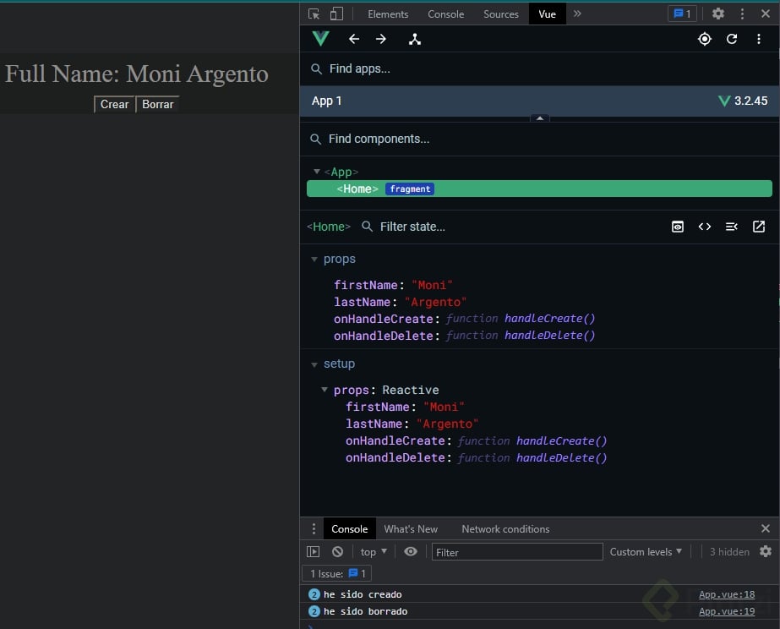Activate the inspect element picker icon
Screen dimensions: 780x629
[314, 14]
